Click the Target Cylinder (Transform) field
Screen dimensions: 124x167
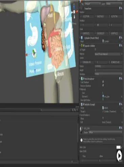point(111,112)
